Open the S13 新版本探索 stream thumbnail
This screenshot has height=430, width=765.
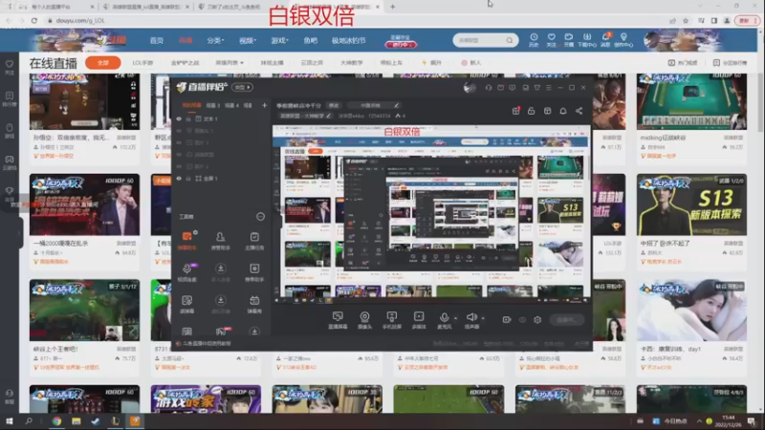tap(691, 204)
